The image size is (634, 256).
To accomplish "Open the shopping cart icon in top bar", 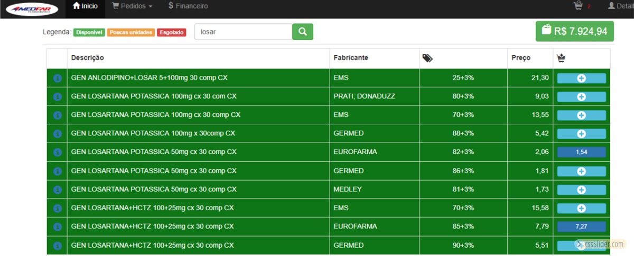I will 578,6.
